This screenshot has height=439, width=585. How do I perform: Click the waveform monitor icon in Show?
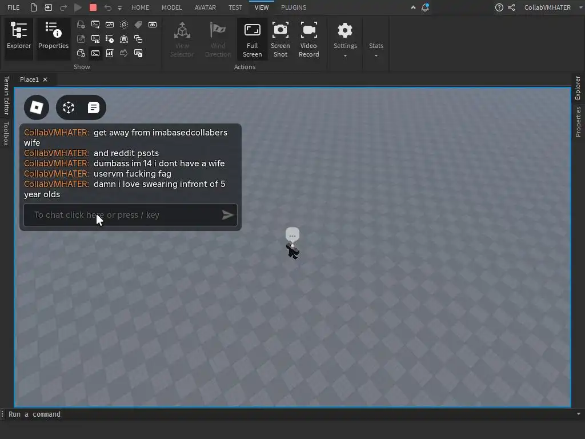click(x=110, y=25)
